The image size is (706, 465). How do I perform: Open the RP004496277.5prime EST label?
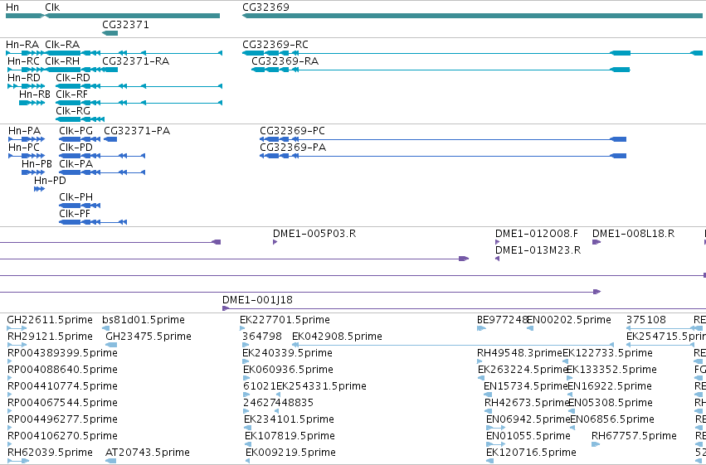coord(62,420)
